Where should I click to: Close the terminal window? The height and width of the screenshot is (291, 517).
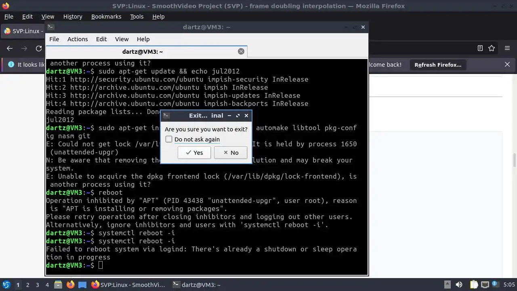click(363, 27)
